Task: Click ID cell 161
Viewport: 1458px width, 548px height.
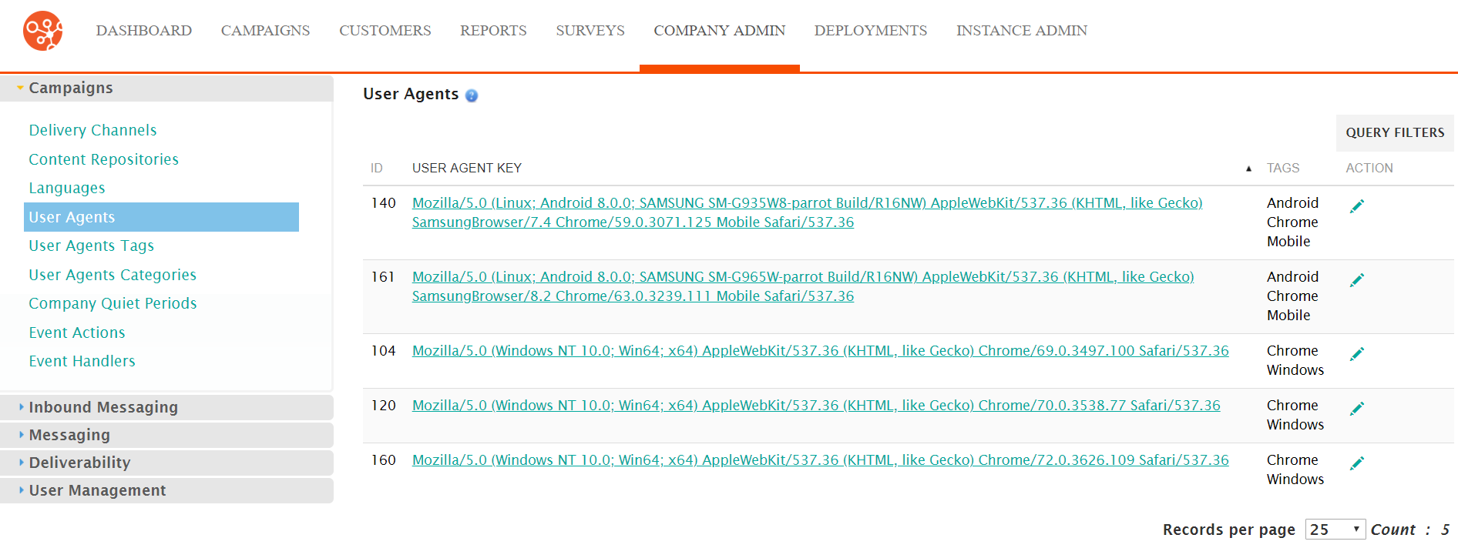Action: tap(384, 277)
